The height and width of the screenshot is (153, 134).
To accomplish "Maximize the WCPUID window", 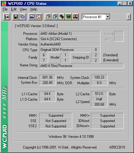I will pos(124,4).
